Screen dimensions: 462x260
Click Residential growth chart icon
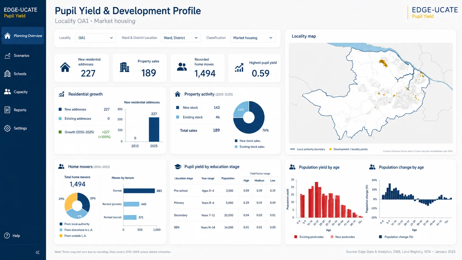pos(61,94)
